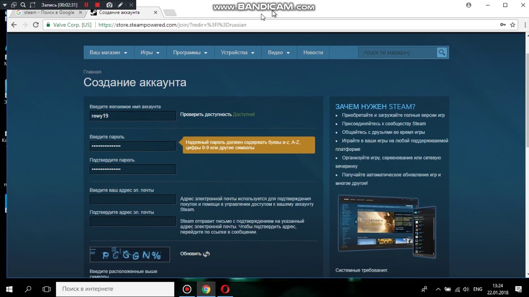
Task: Click the captcha image
Action: pos(130,255)
